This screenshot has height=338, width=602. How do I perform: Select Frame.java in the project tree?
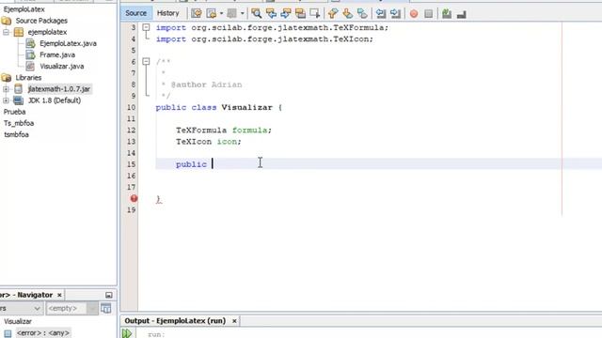pos(57,54)
